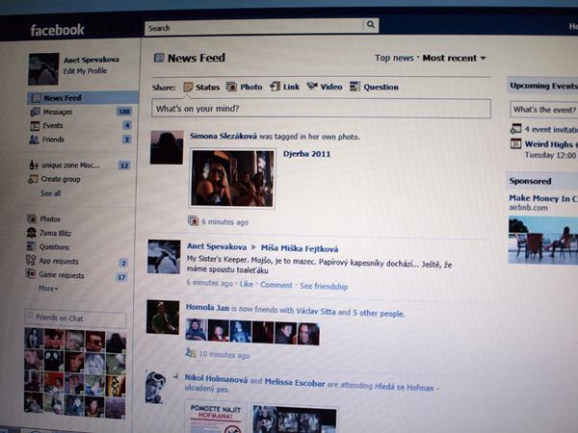Viewport: 578px width, 433px height.
Task: Click the facebook logo
Action: (x=57, y=30)
